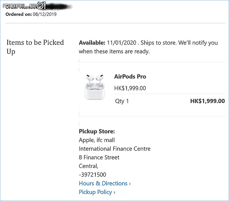
Task: Click the Central, address line
Action: pos(88,166)
